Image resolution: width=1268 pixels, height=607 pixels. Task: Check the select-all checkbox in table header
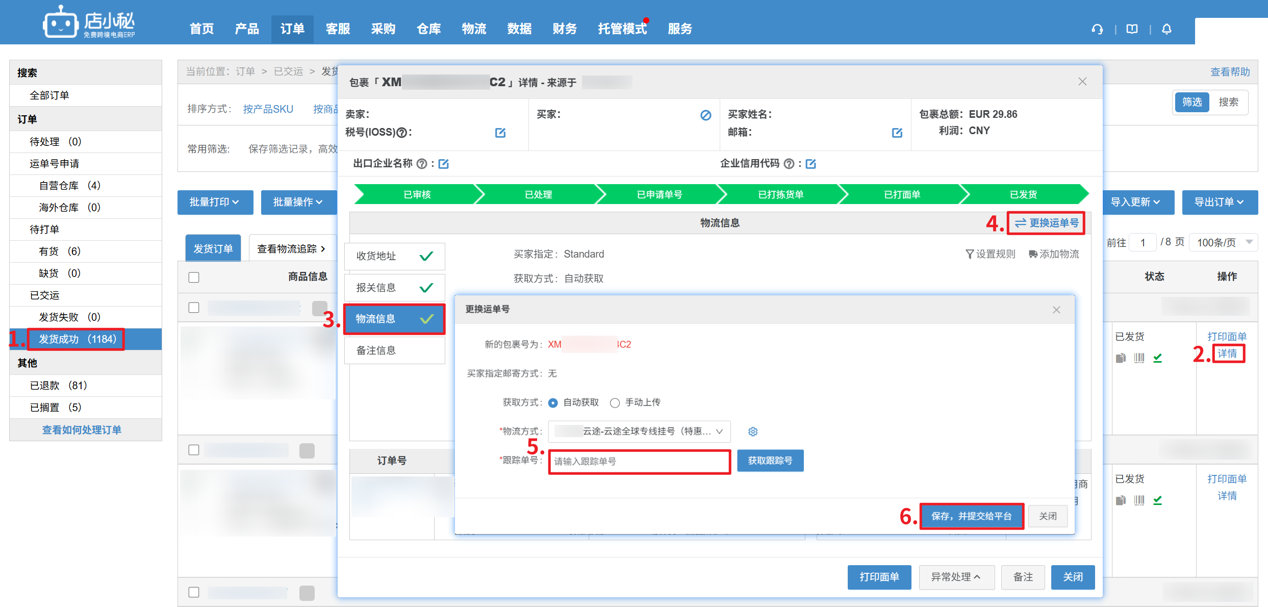[x=194, y=277]
